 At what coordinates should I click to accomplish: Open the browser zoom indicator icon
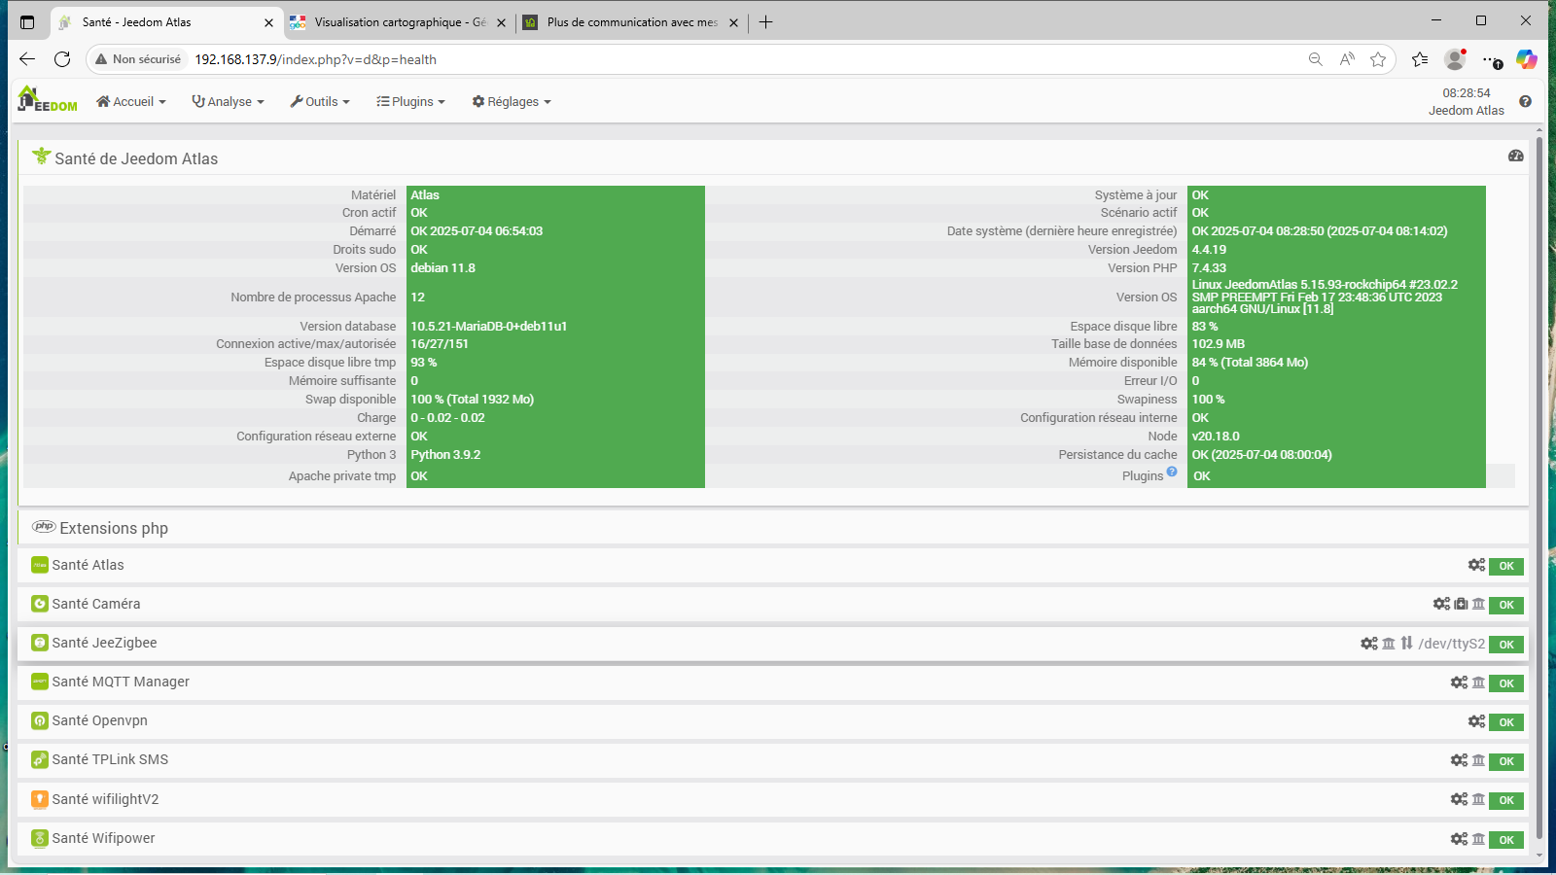(1315, 59)
